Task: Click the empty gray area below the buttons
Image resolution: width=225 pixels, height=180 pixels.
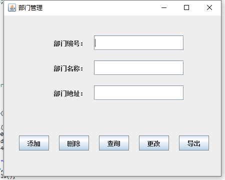Action: coord(112,163)
